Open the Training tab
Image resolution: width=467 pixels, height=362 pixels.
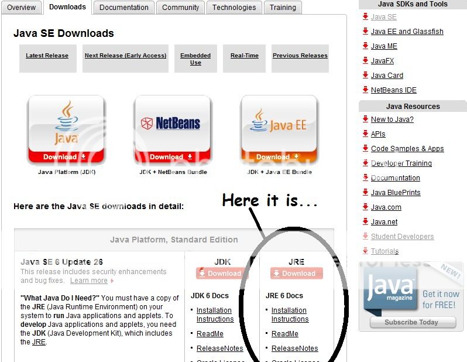(x=283, y=8)
